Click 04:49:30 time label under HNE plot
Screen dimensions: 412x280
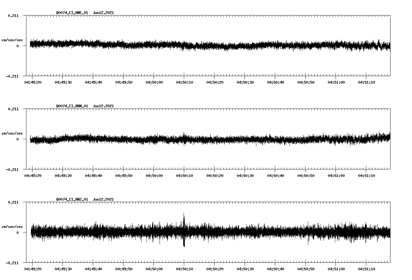tap(63, 82)
